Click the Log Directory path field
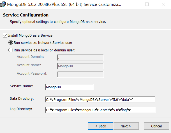 pos(100,110)
